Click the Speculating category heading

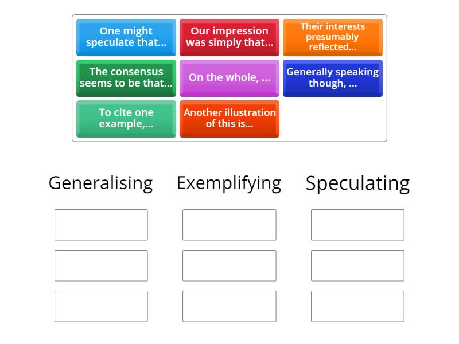coord(357,182)
